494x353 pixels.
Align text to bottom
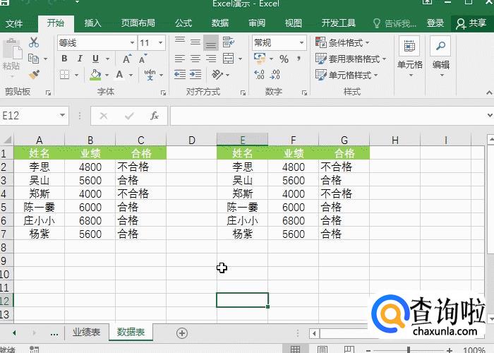click(x=211, y=42)
